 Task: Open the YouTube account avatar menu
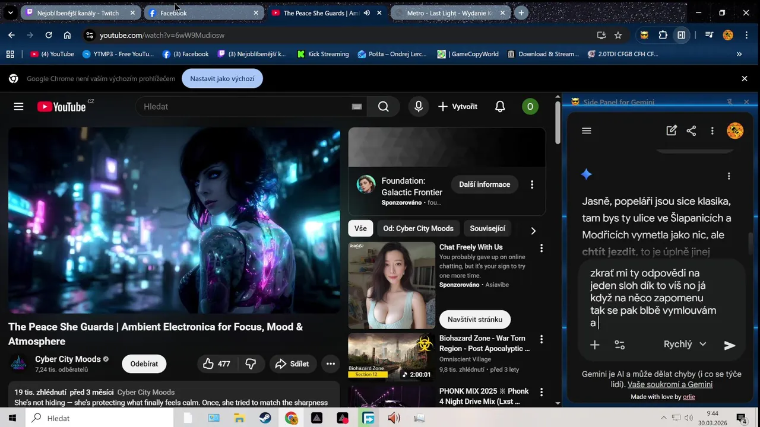(x=530, y=107)
